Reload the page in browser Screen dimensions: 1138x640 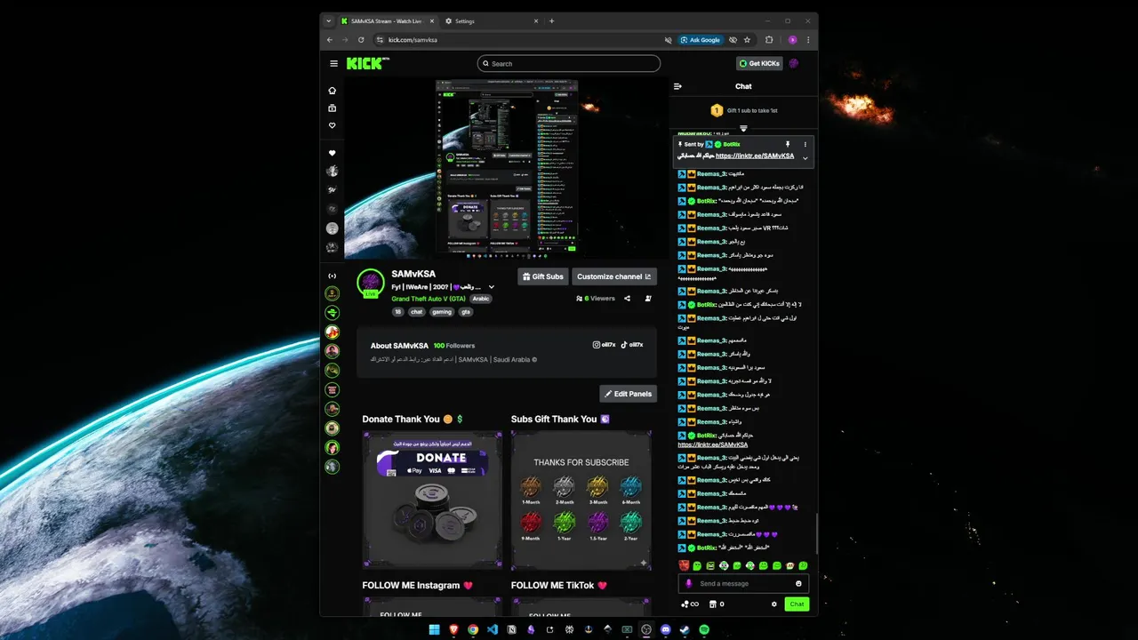pos(361,40)
